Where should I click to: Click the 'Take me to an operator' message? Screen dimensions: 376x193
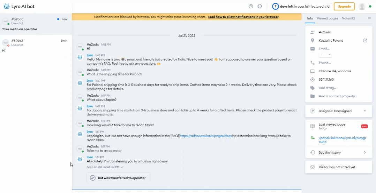pos(104,151)
